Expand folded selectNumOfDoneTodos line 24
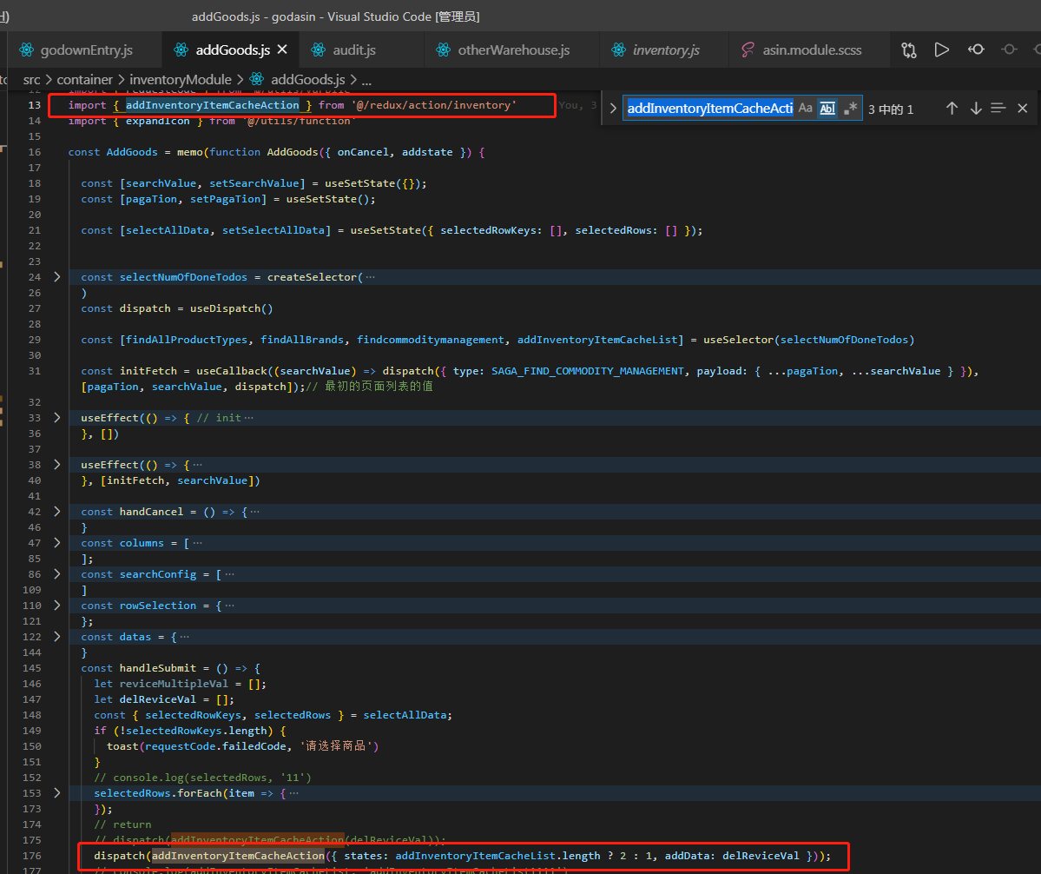The width and height of the screenshot is (1041, 874). point(57,277)
